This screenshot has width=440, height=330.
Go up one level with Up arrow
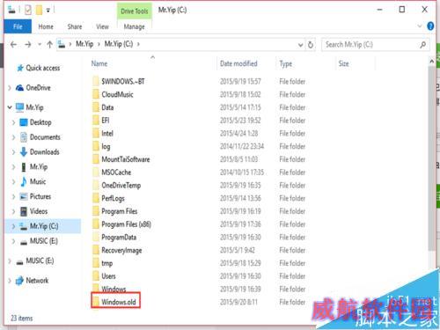coord(49,45)
